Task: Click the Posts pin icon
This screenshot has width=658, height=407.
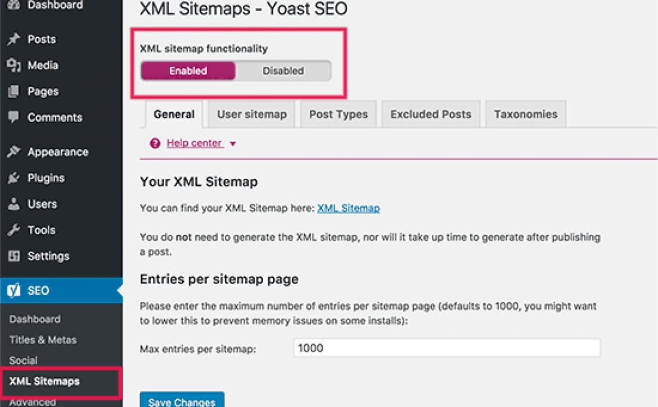Action: coord(14,39)
